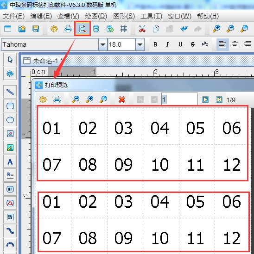Screen dimensions: 254x254
Task: Go to next preview page
Action: click(x=205, y=99)
